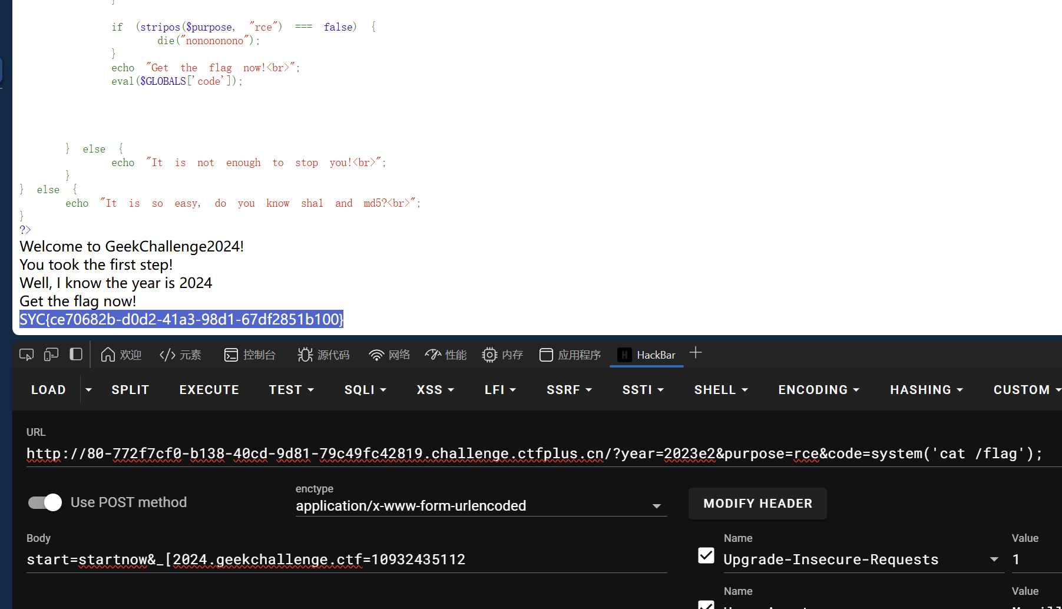Click the inspect element picker icon
The image size is (1062, 609).
pos(27,355)
